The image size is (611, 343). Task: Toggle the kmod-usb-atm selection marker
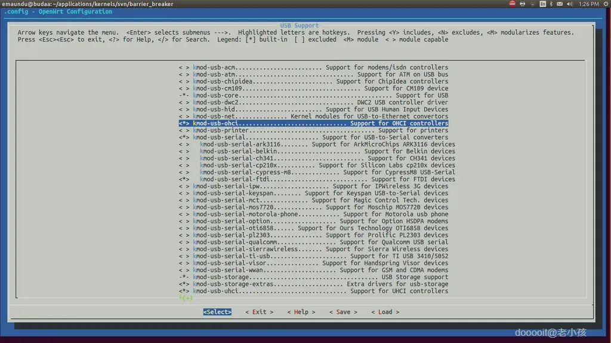[x=184, y=74]
